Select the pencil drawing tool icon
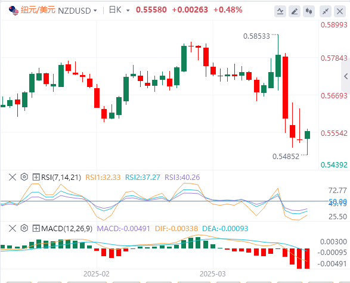 tap(295, 11)
